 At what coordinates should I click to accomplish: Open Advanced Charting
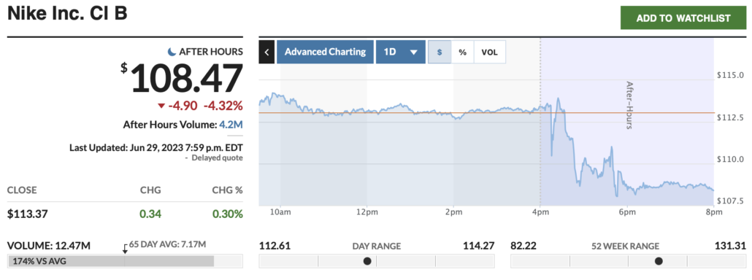[325, 52]
